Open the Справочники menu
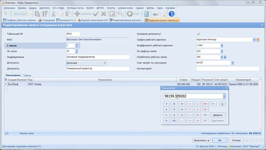 pyautogui.click(x=126, y=8)
